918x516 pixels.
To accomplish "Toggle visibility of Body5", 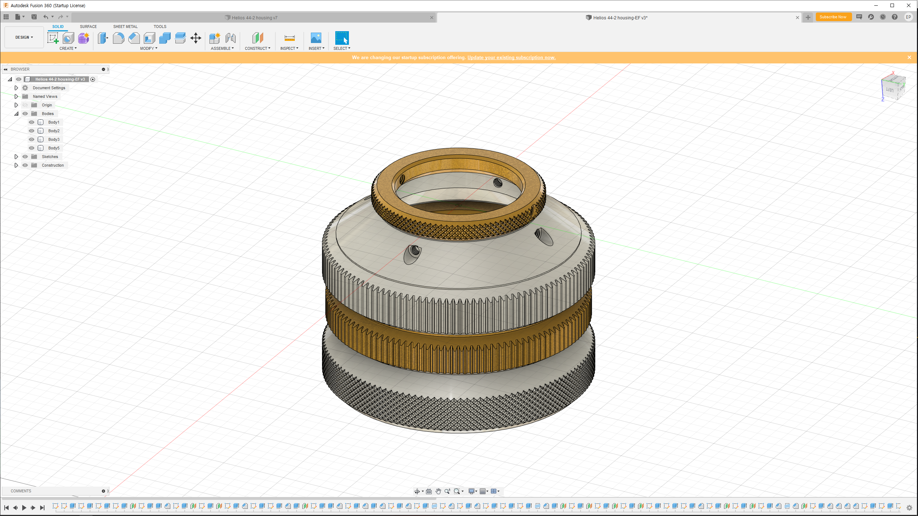I will coord(32,148).
